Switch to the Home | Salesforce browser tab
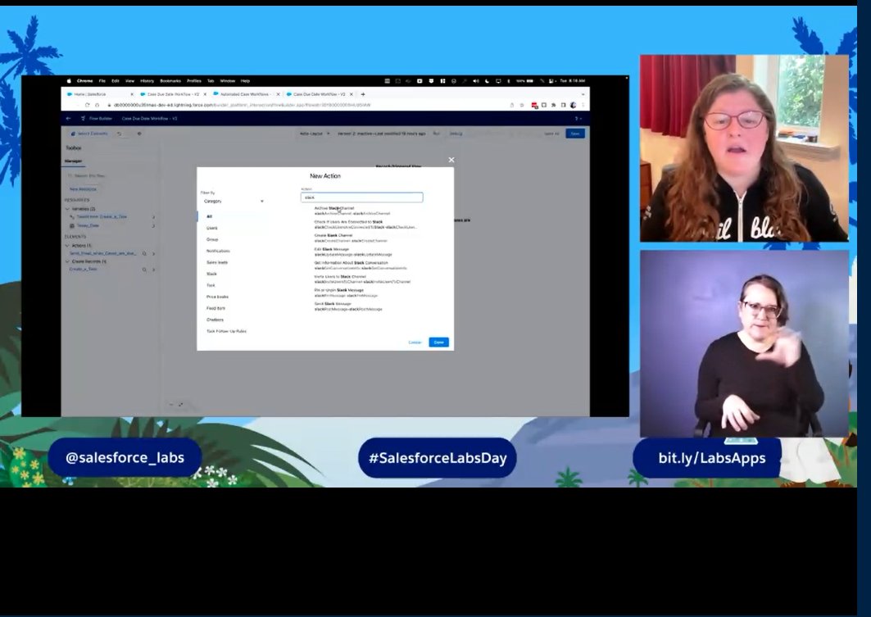 (99, 94)
